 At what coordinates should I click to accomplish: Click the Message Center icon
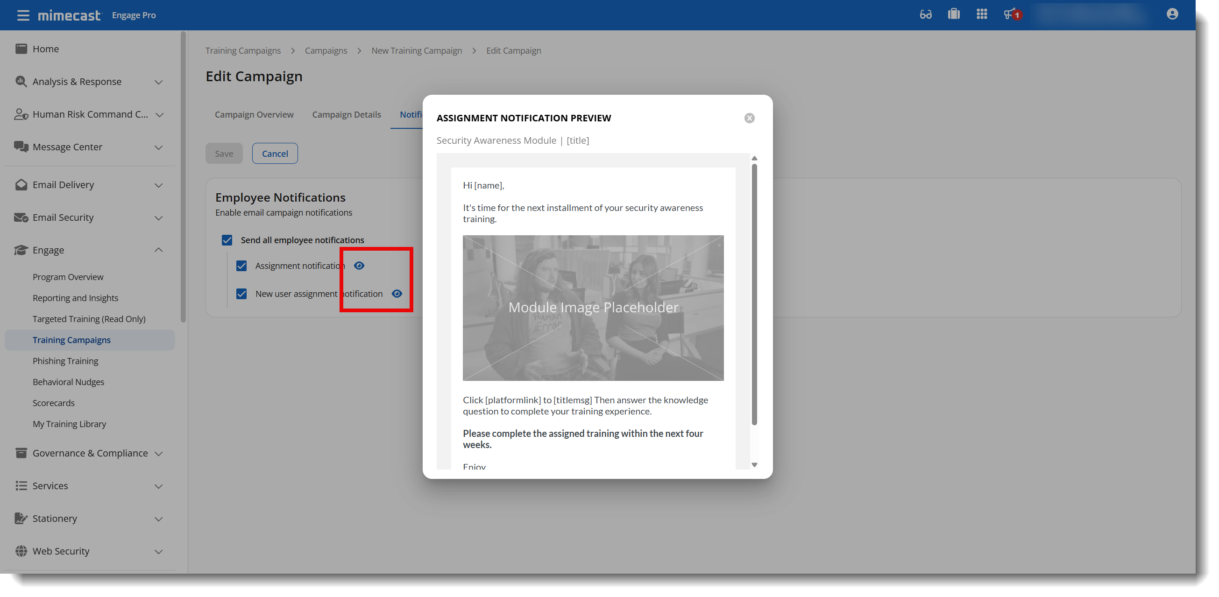(21, 147)
